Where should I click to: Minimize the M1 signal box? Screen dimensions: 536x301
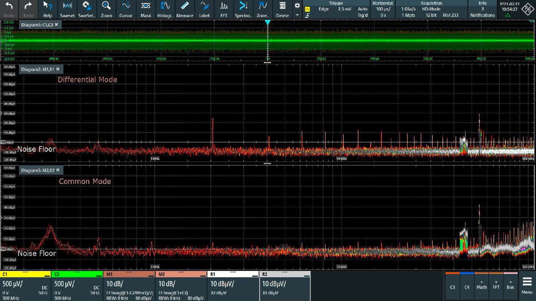(x=151, y=275)
